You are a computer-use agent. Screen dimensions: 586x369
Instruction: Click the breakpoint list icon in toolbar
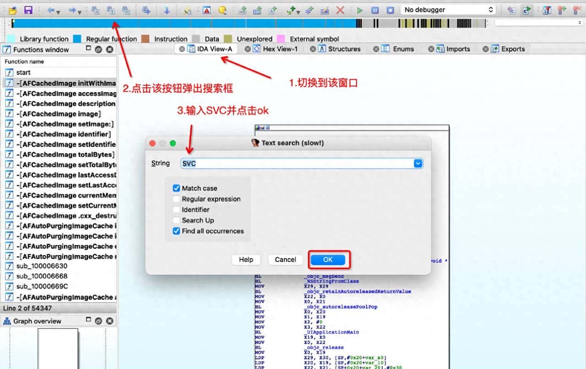click(546, 10)
